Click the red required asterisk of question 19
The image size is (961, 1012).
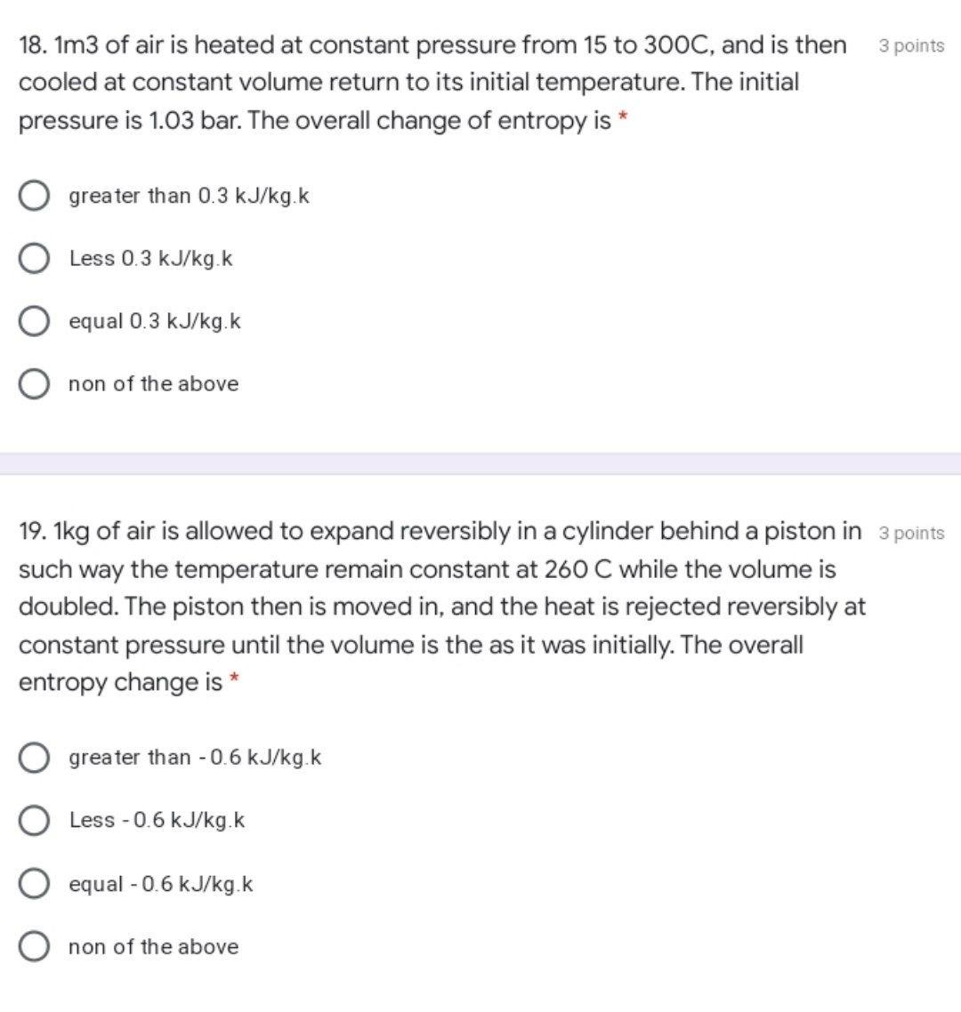point(235,678)
